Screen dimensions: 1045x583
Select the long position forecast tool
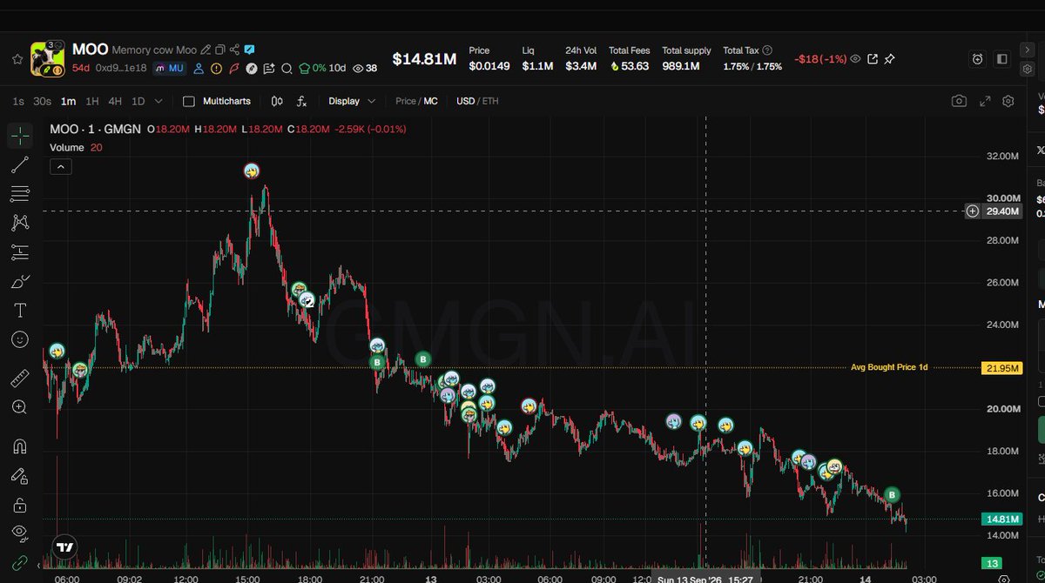point(20,252)
